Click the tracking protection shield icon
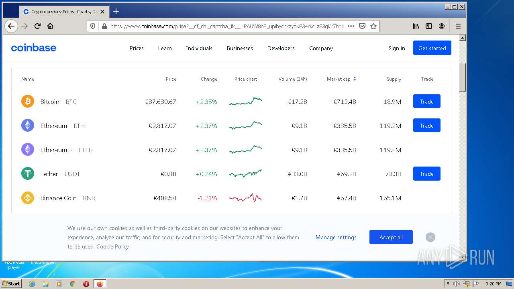The height and width of the screenshot is (289, 514). (93, 26)
